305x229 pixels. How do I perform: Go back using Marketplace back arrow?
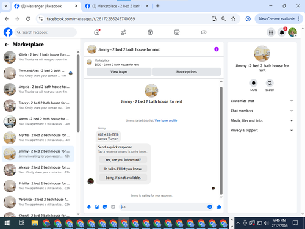click(7, 45)
